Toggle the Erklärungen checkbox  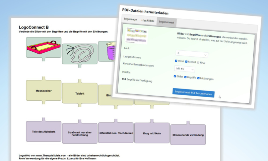199,78
